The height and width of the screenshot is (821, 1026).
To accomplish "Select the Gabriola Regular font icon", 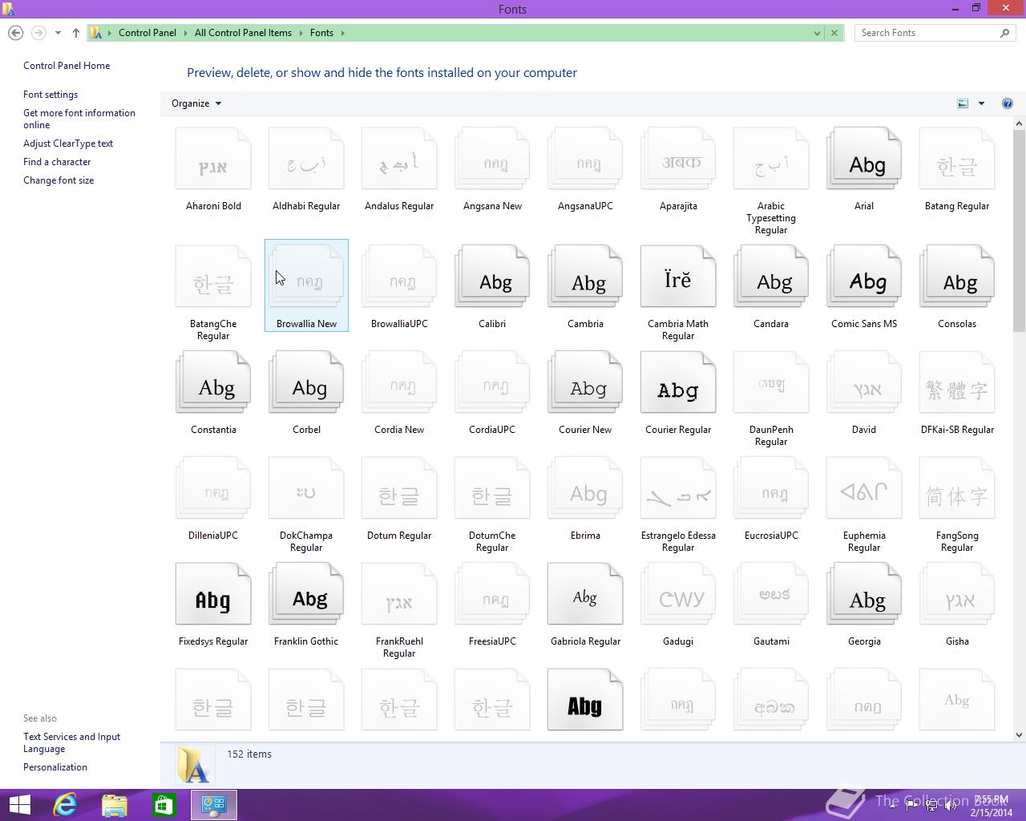I will click(585, 595).
